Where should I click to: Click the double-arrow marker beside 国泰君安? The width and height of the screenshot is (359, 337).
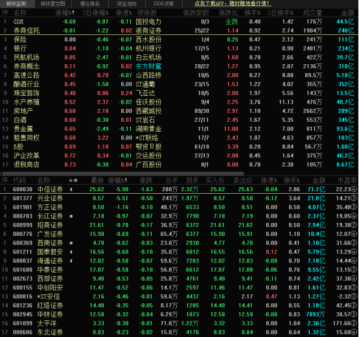[x=71, y=252]
